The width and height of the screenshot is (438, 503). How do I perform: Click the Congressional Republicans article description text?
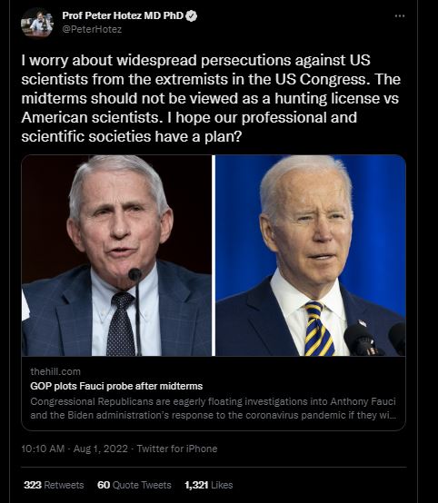coord(214,409)
